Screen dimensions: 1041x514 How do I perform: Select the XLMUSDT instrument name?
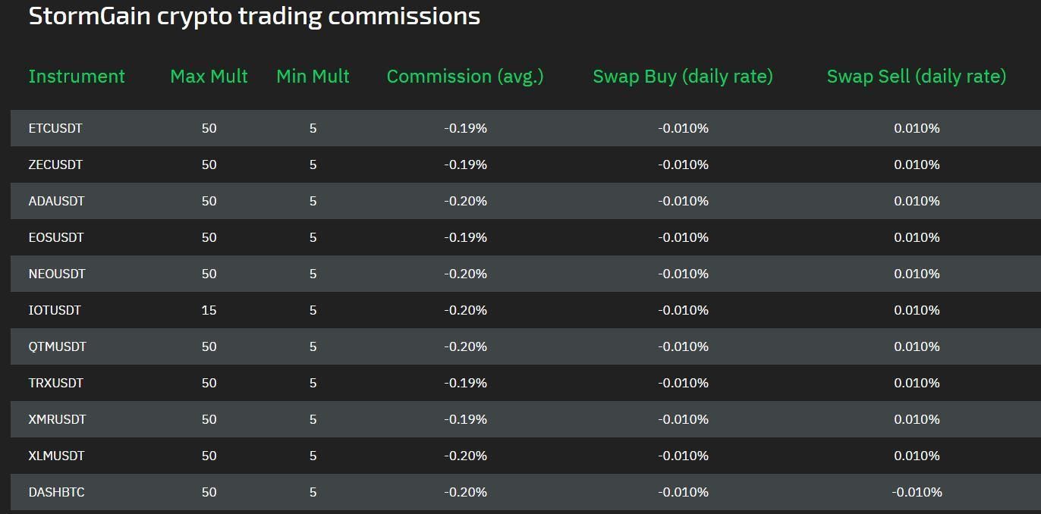coord(56,456)
